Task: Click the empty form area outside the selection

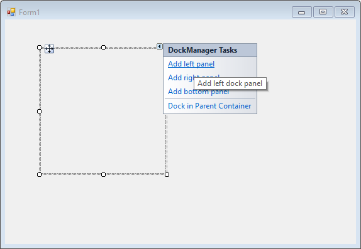Action: click(x=265, y=172)
